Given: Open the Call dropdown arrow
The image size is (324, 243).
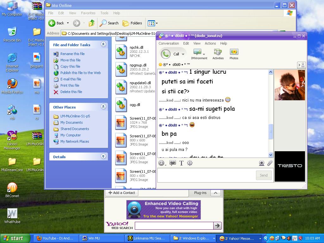Looking at the screenshot, I should pyautogui.click(x=183, y=54).
